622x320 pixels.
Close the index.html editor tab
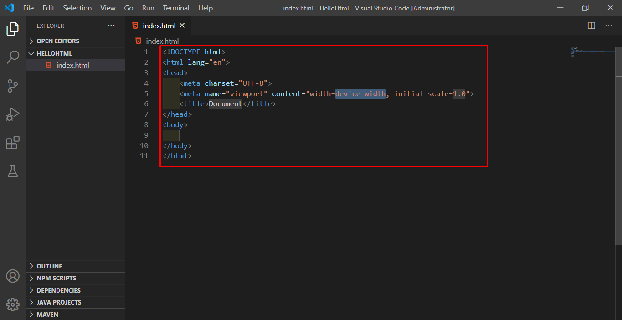coord(182,26)
